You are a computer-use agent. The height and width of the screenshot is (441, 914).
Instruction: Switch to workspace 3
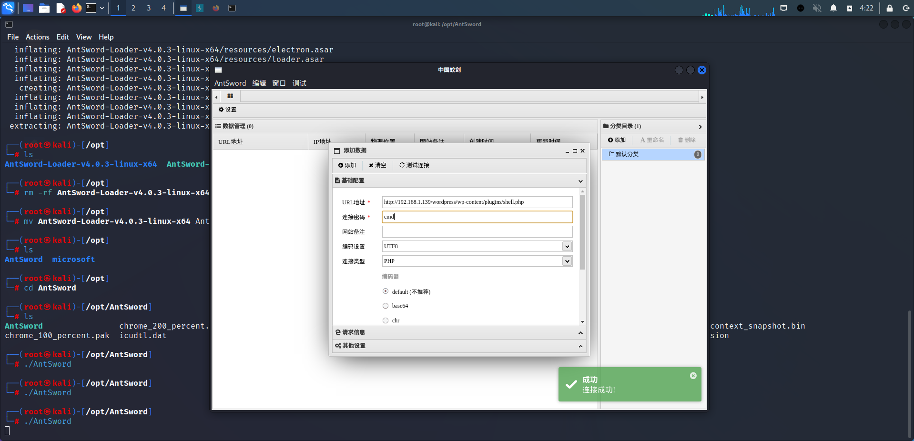point(149,8)
